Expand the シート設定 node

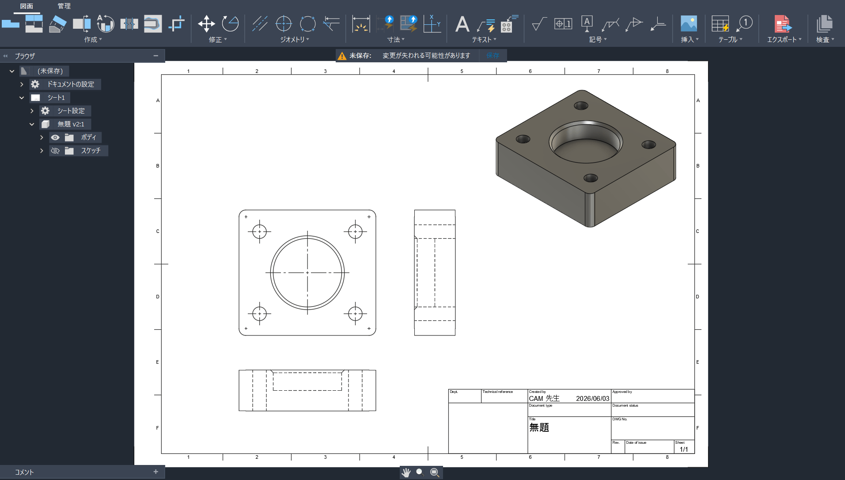tap(32, 111)
